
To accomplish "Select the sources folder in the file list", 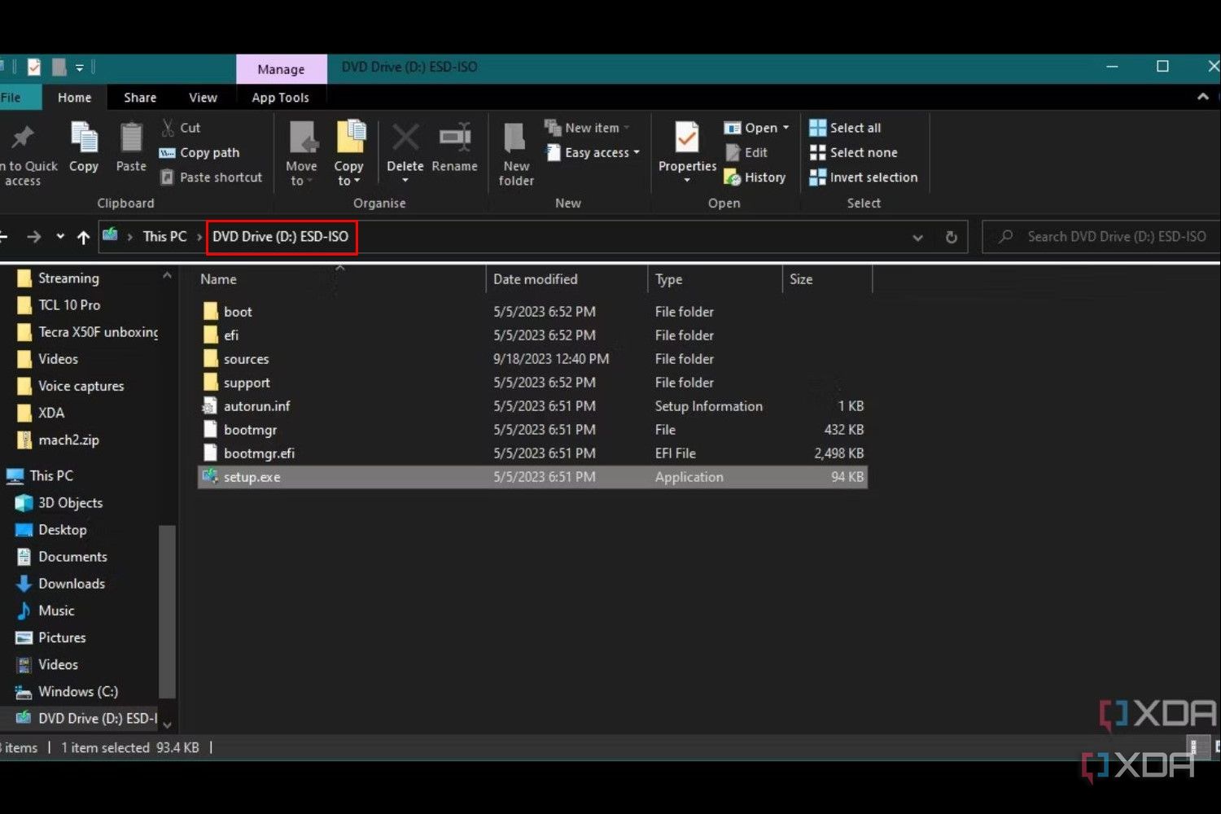I will 532,359.
